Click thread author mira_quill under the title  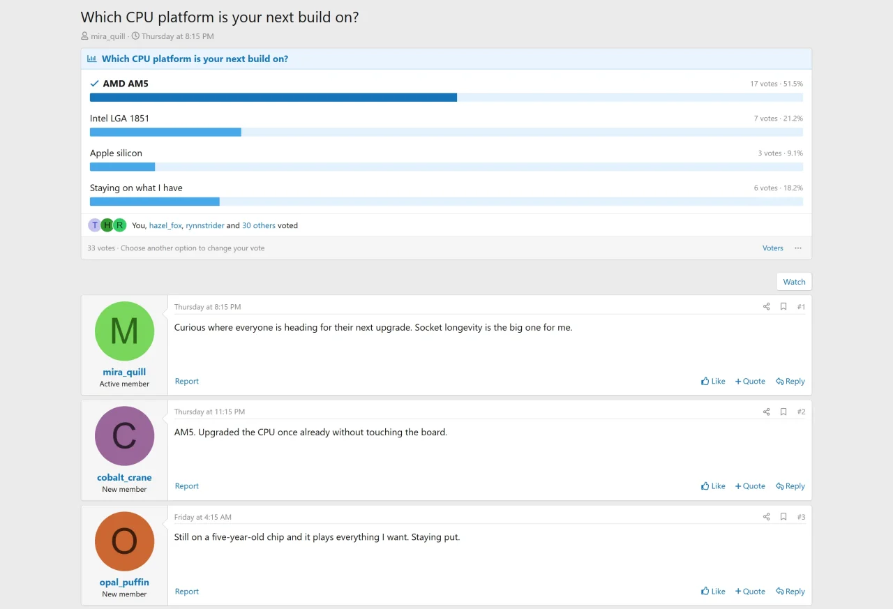[x=107, y=36]
